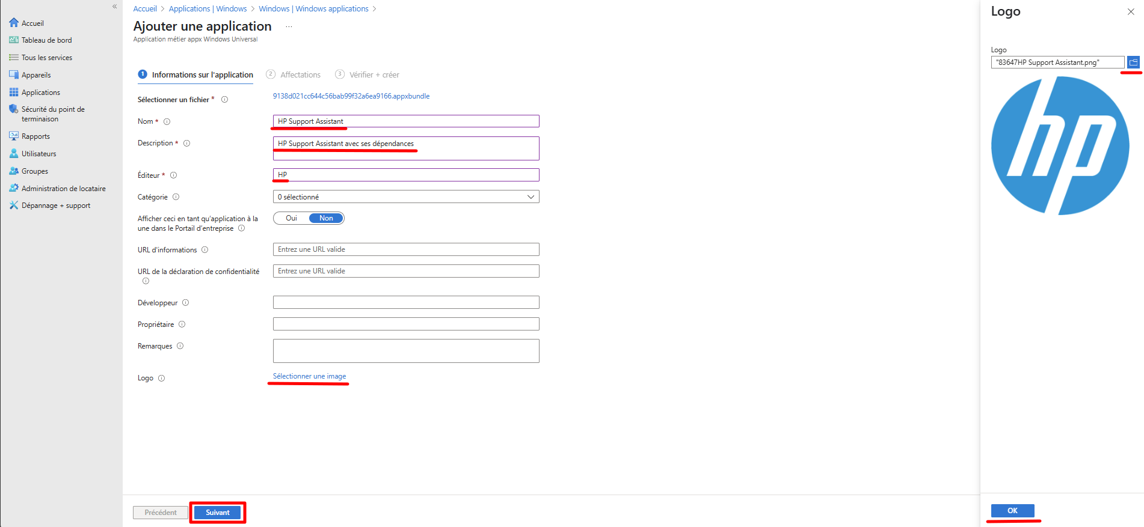Click the Accueil home icon in sidebar
This screenshot has height=527, width=1144.
click(x=14, y=23)
